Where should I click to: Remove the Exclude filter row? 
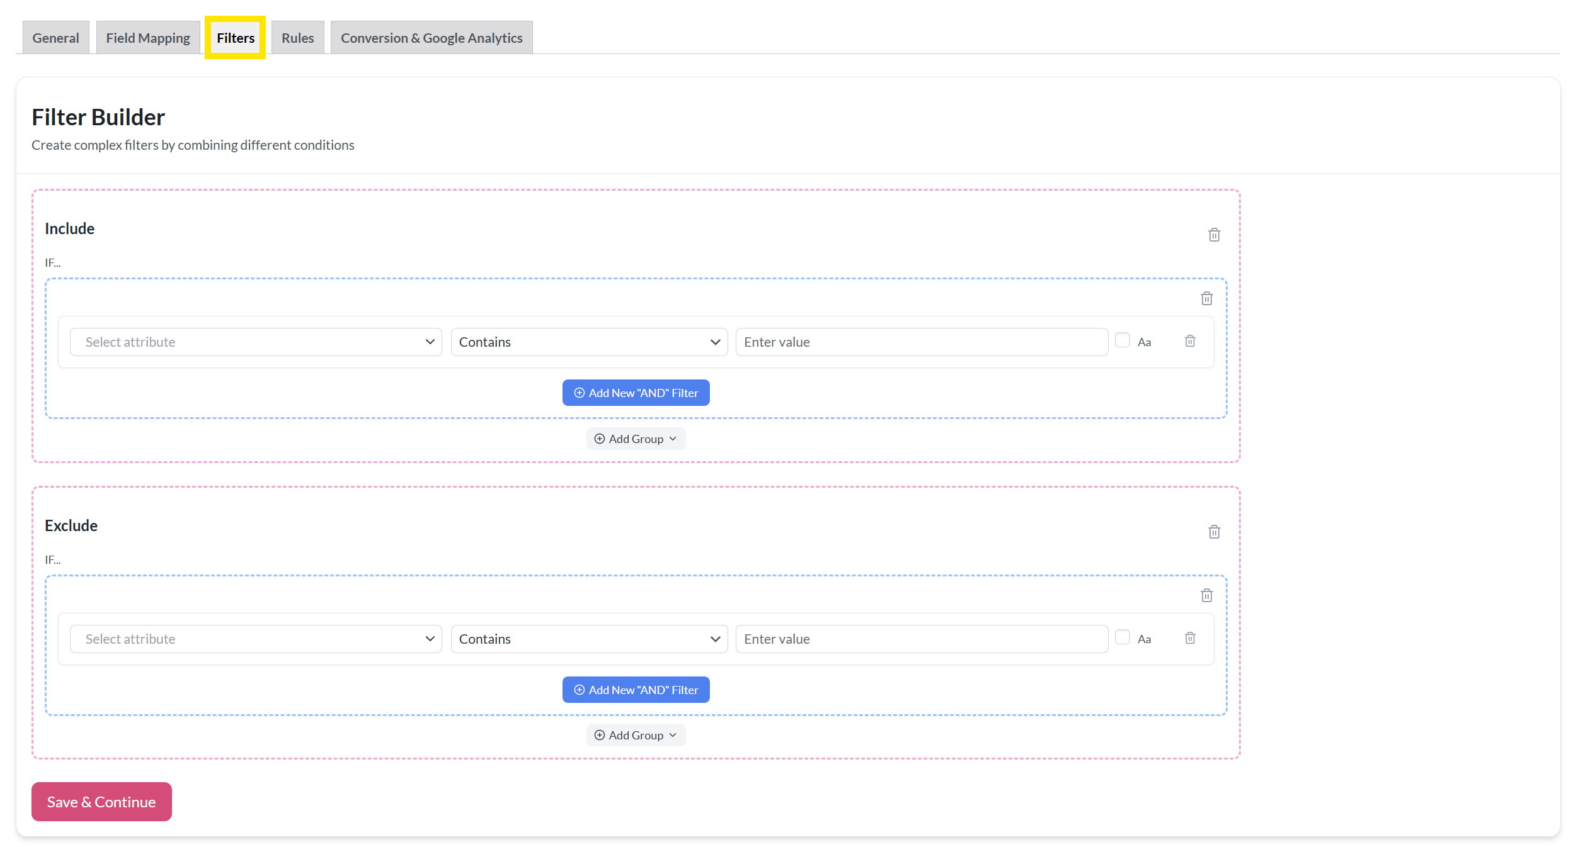(x=1190, y=638)
